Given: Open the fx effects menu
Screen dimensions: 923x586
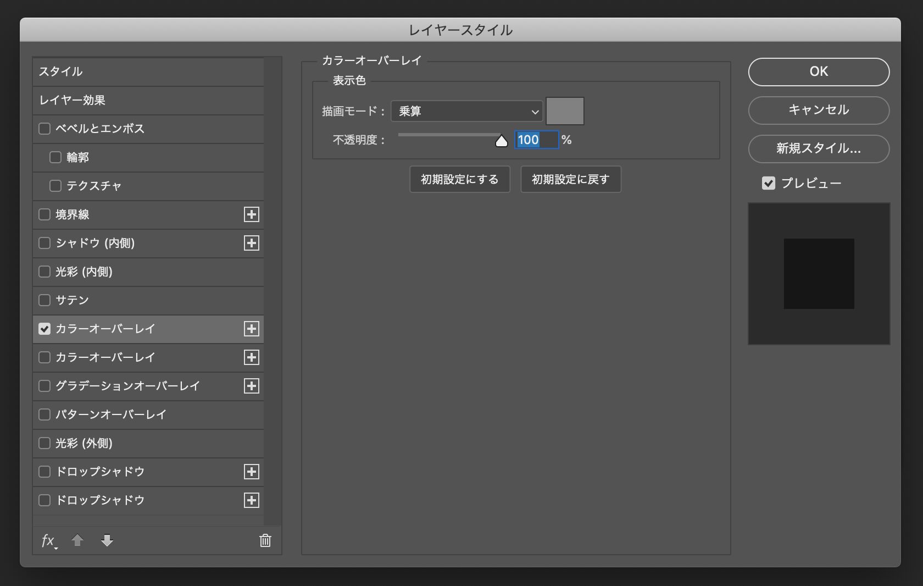Looking at the screenshot, I should click(49, 541).
